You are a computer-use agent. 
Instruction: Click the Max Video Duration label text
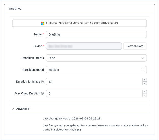(x=28, y=93)
